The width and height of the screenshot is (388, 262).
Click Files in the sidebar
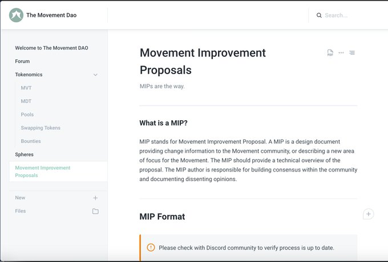21,211
